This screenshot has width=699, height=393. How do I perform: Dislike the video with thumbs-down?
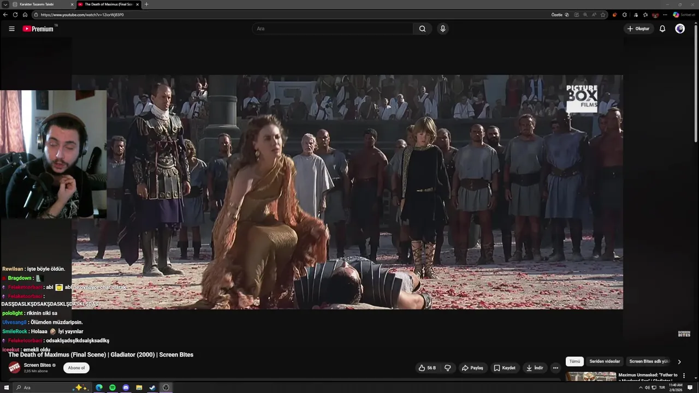pyautogui.click(x=448, y=368)
